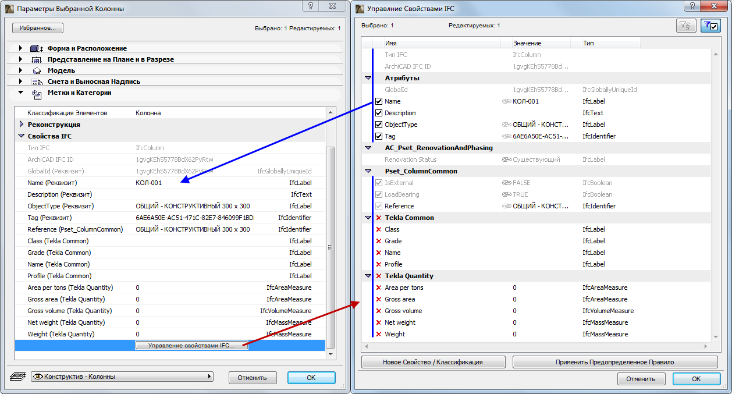
Task: Click red X next to Profile property
Action: point(379,264)
